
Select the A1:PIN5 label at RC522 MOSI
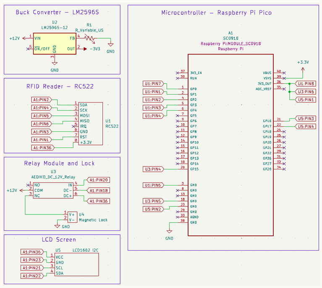42,116
